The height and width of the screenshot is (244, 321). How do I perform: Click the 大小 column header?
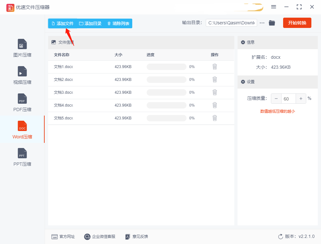pos(118,55)
